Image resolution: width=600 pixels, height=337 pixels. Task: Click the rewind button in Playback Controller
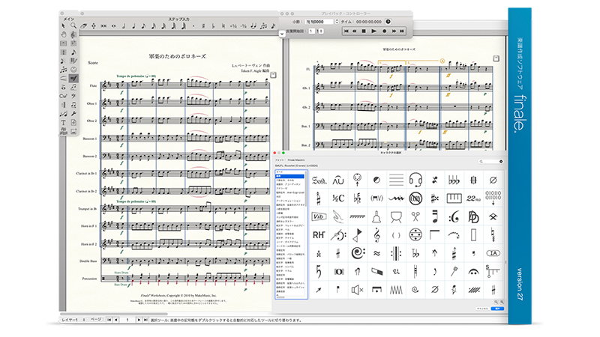(x=354, y=31)
